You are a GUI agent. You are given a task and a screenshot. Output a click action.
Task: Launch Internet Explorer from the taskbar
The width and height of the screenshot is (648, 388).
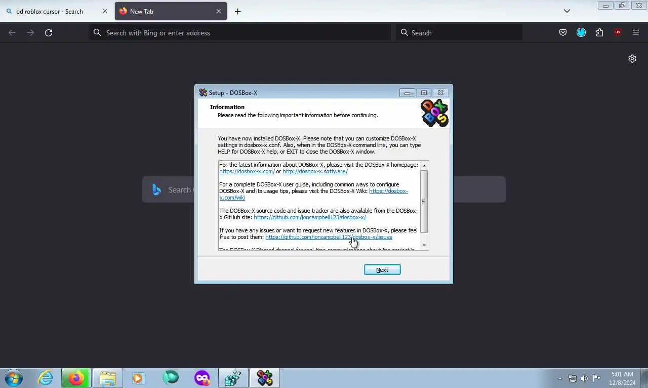(45, 378)
